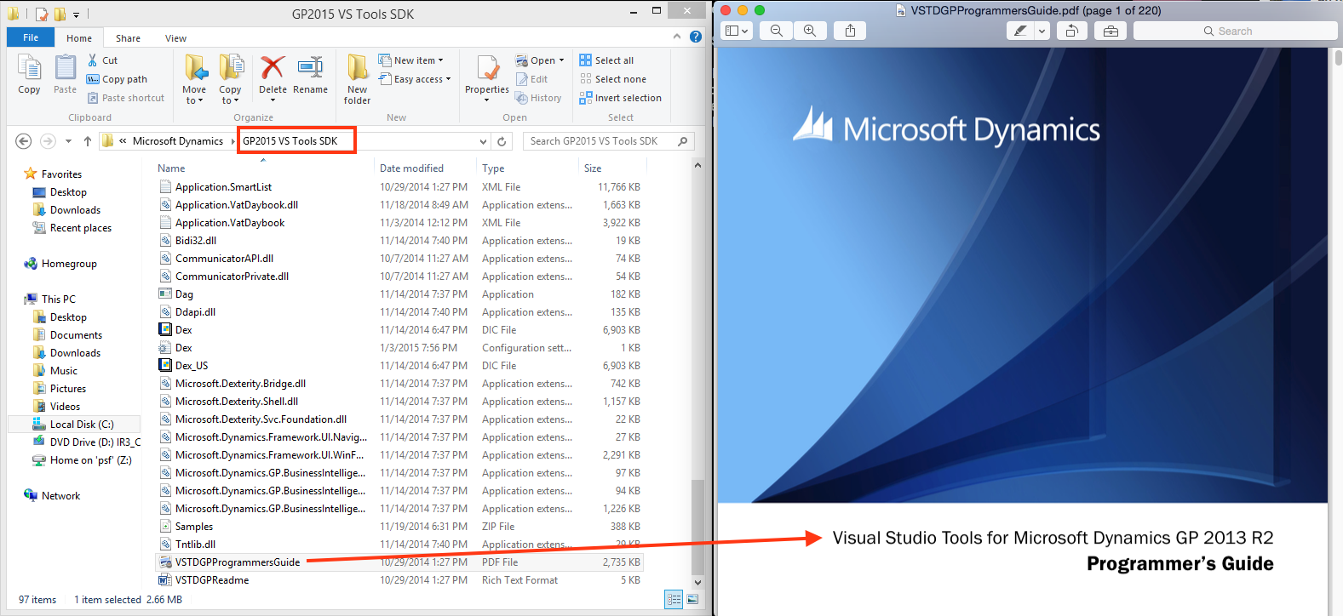
Task: Switch to the large icons view layout
Action: pyautogui.click(x=692, y=600)
